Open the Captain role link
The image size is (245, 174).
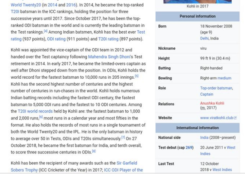pyautogui.click(x=206, y=94)
